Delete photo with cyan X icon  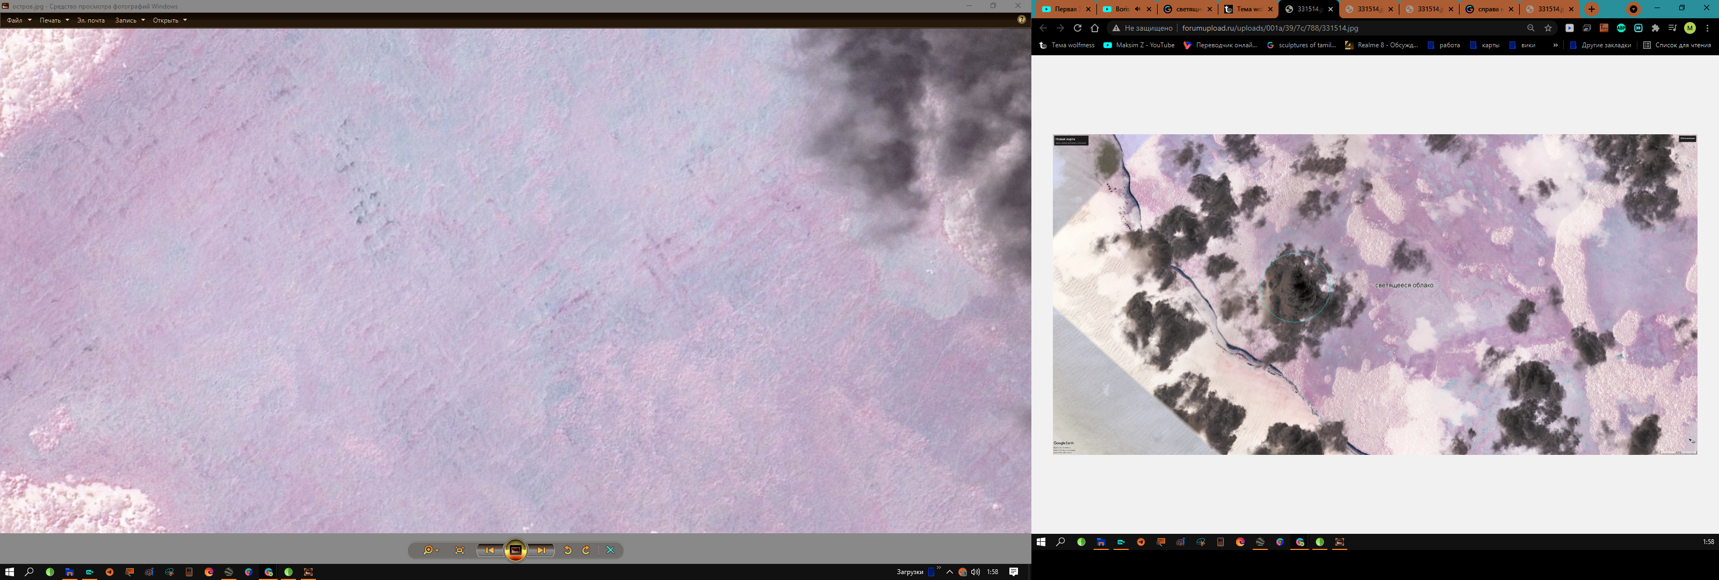(x=610, y=550)
